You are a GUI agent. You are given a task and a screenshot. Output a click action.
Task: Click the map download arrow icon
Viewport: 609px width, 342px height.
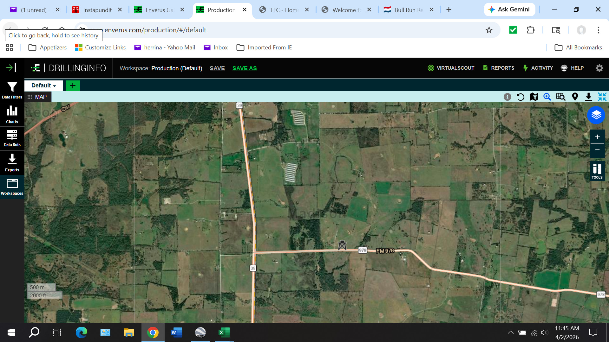588,97
